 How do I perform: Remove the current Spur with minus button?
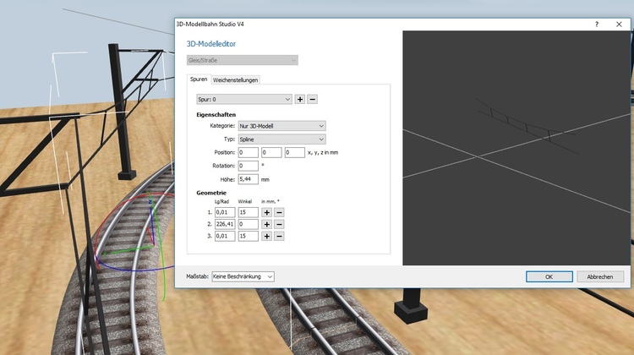(x=312, y=99)
